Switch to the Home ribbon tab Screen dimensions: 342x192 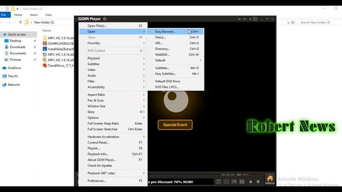click(18, 15)
